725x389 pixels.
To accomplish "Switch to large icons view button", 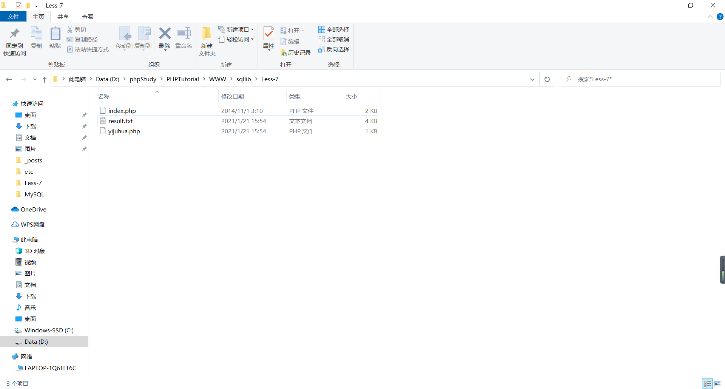I will point(718,383).
